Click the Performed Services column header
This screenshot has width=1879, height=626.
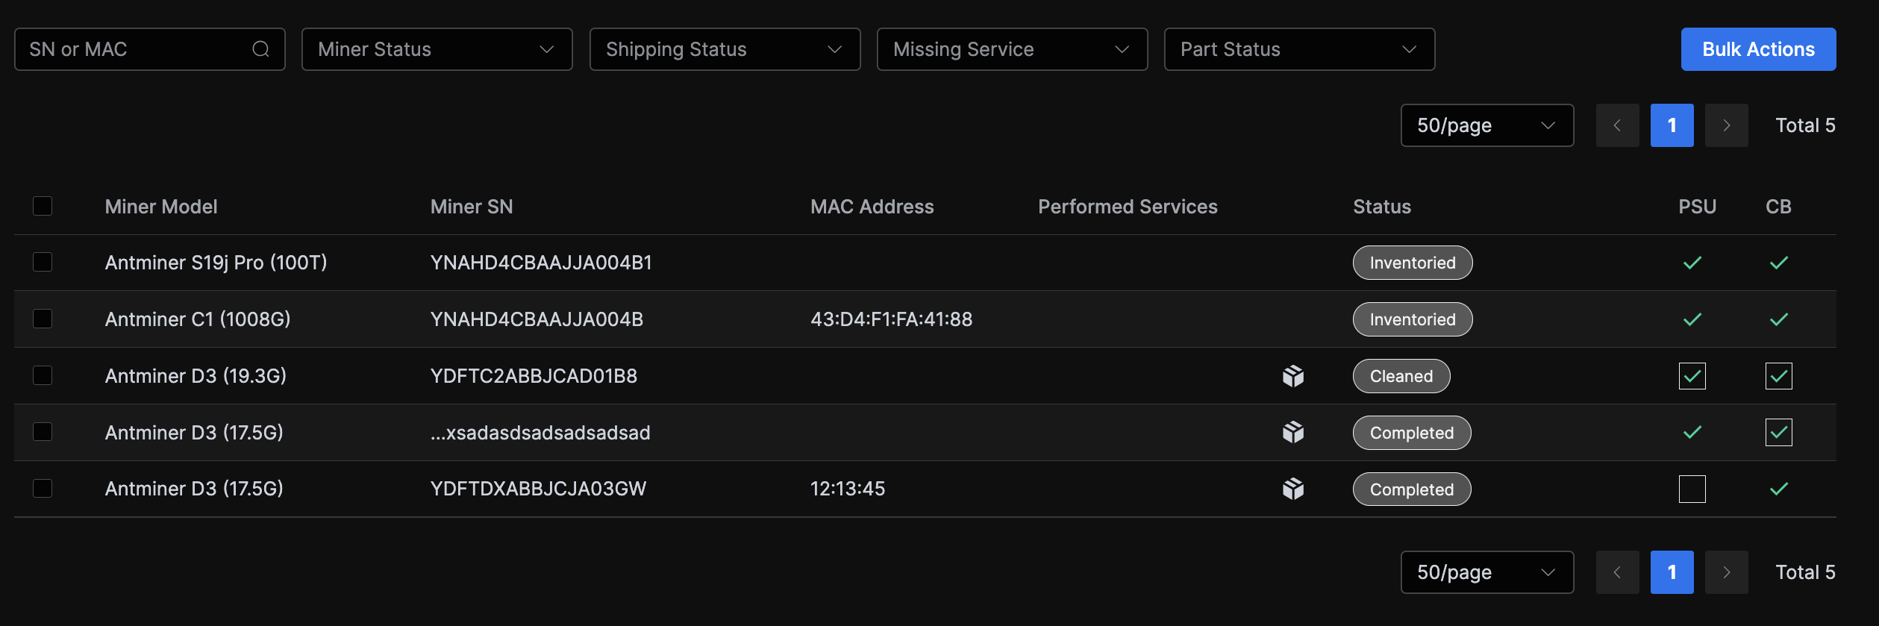(1128, 207)
